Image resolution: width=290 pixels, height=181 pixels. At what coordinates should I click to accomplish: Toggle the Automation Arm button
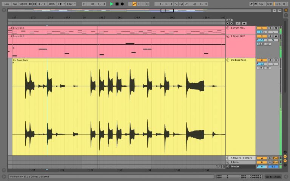tap(134, 4)
